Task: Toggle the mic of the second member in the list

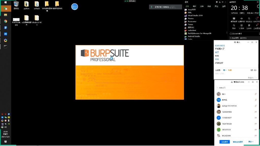Action: [x=256, y=100]
